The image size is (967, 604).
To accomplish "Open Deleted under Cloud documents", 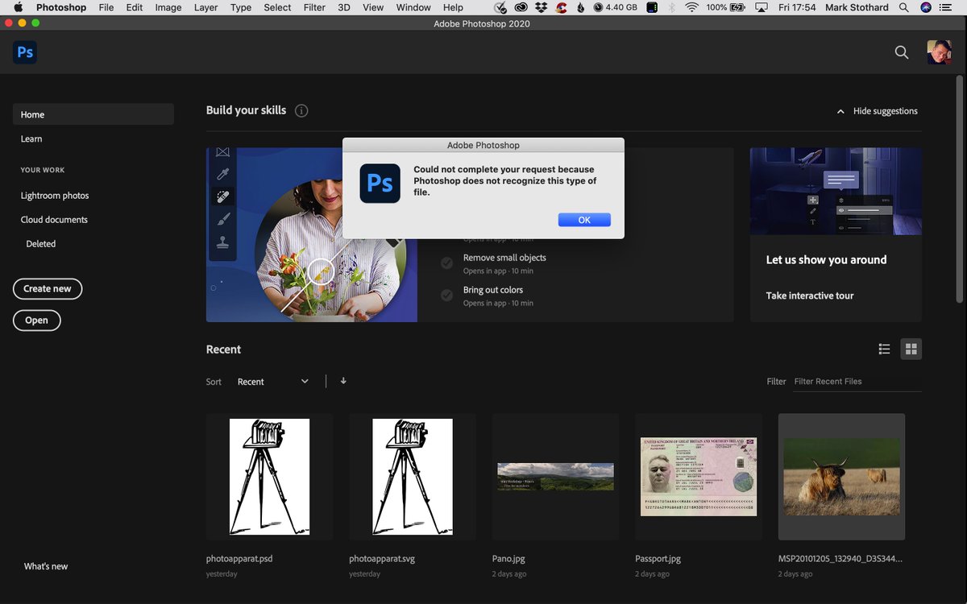I will coord(40,243).
